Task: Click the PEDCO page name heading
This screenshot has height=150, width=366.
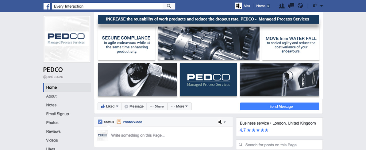Action: pos(53,70)
